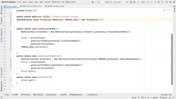176x99 pixels.
Task: Build project with the hammer icon
Action: point(98,2)
